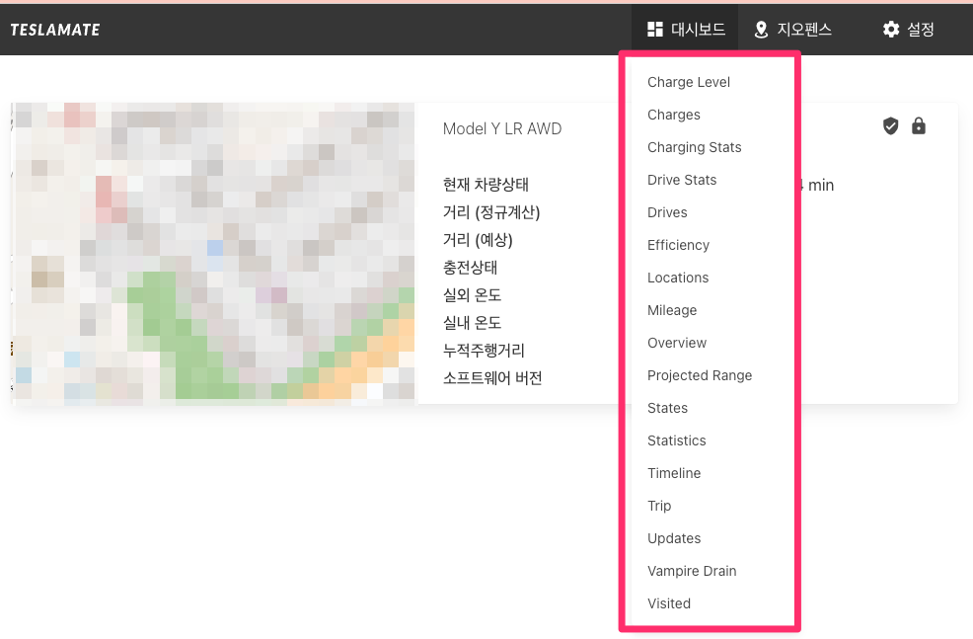The height and width of the screenshot is (639, 973).
Task: Go to Efficiency dashboard
Action: tap(678, 245)
